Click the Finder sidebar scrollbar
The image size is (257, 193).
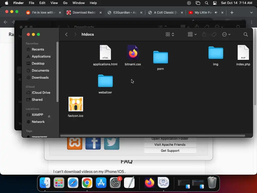coord(57,72)
